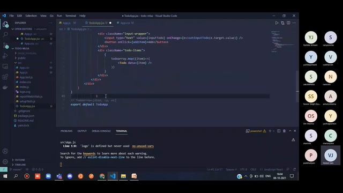
Task: Open the View menu
Action: pyautogui.click(x=43, y=16)
